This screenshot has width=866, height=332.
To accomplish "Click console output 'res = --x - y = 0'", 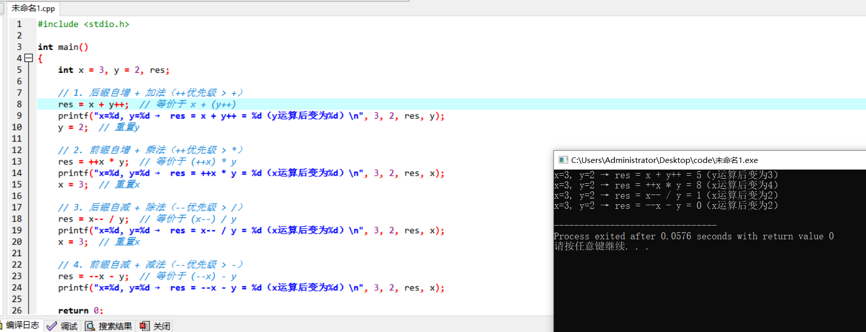I will (x=658, y=206).
